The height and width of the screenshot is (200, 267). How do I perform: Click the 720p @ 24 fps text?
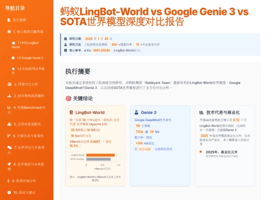(x=147, y=132)
